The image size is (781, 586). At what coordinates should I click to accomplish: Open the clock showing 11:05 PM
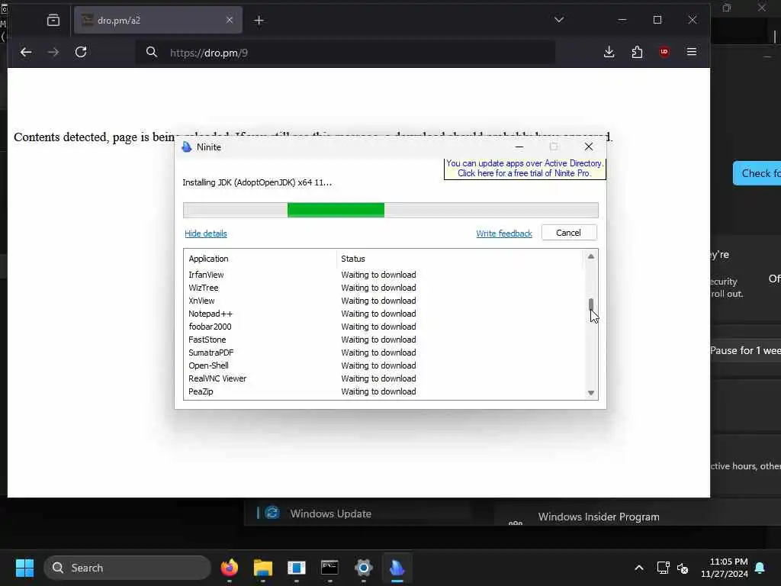pos(725,568)
